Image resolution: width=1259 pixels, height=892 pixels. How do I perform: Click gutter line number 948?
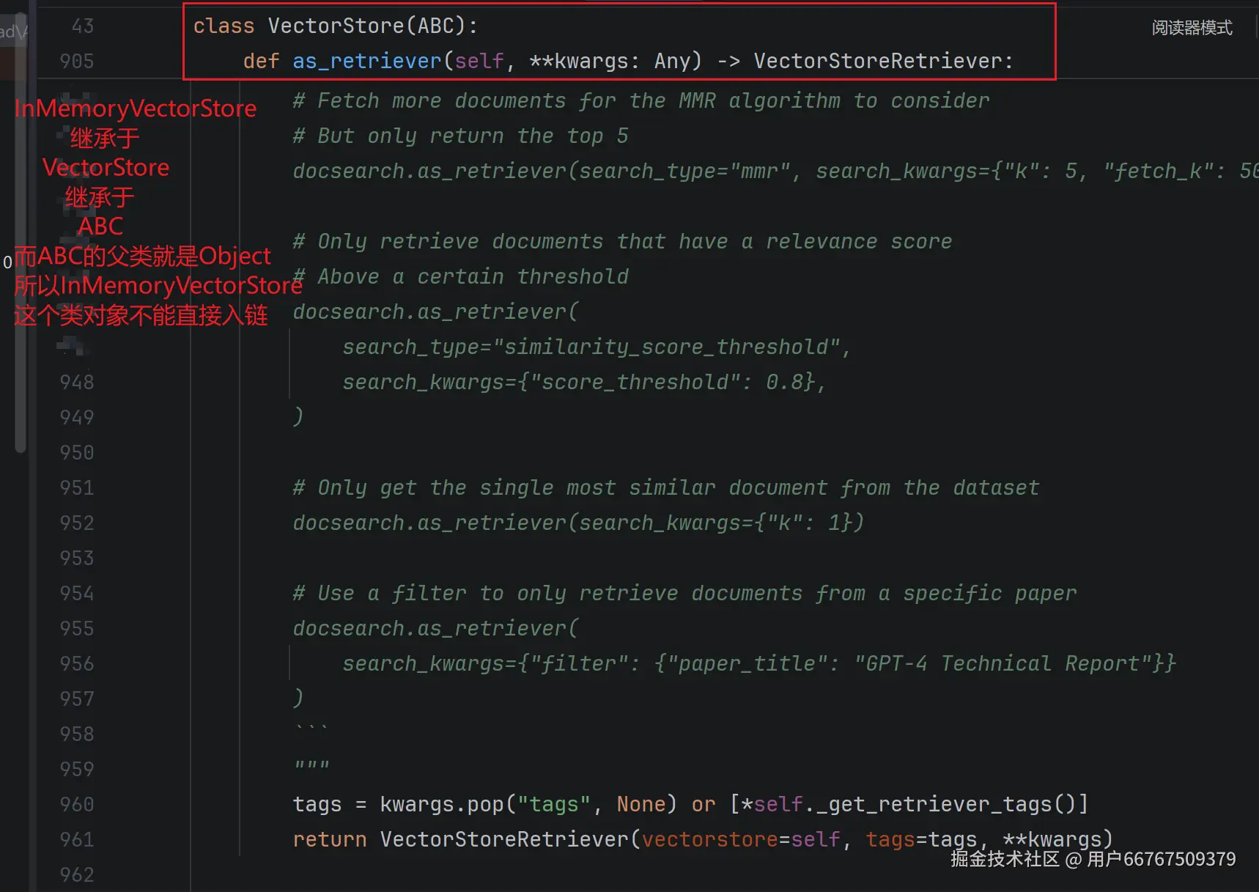coord(77,382)
